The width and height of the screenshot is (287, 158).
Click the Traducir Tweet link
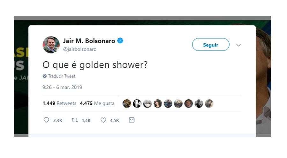tap(62, 76)
